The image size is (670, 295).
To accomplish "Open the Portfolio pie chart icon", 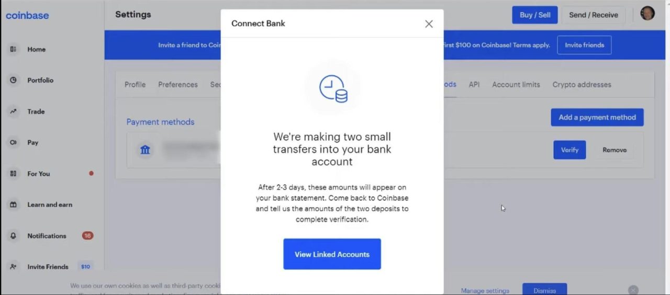I will point(14,80).
